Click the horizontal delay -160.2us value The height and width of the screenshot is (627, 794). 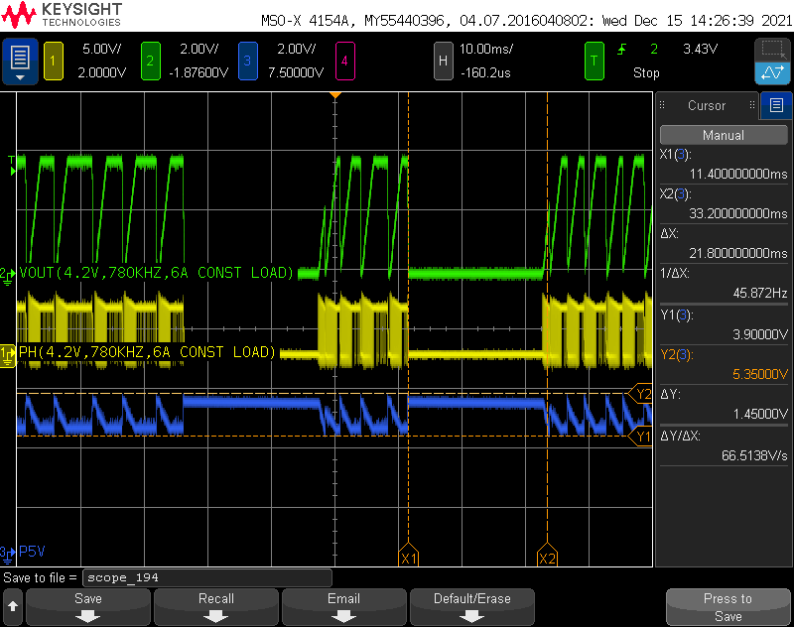pos(485,72)
